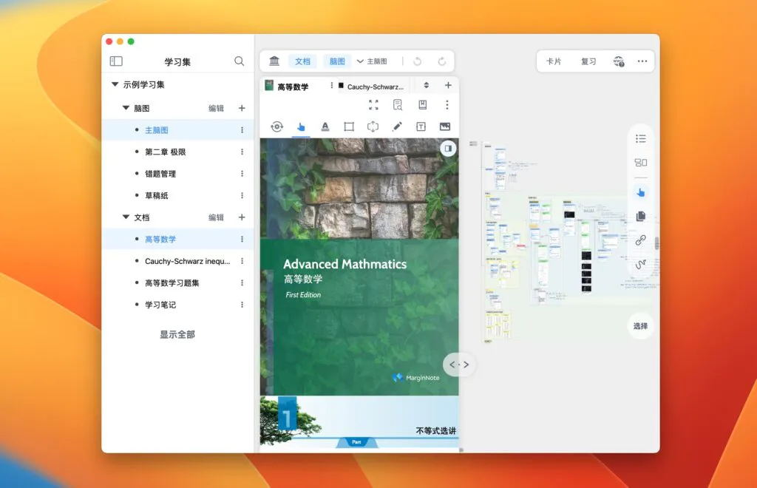Add a new mindmap with plus
Image resolution: width=757 pixels, height=488 pixels.
242,108
